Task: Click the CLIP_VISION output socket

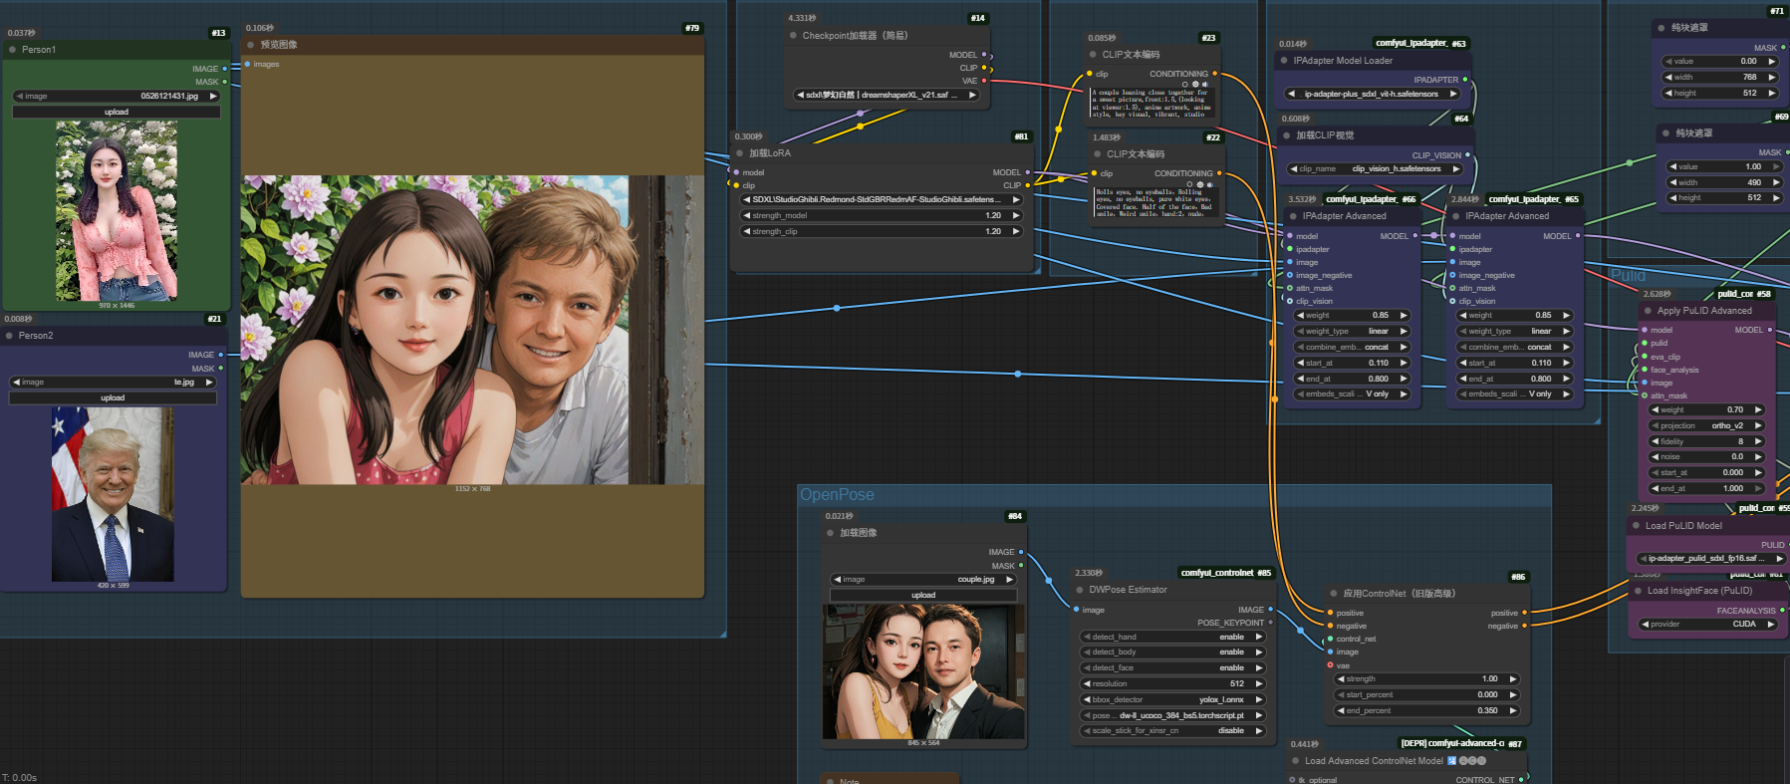Action: pos(1467,155)
